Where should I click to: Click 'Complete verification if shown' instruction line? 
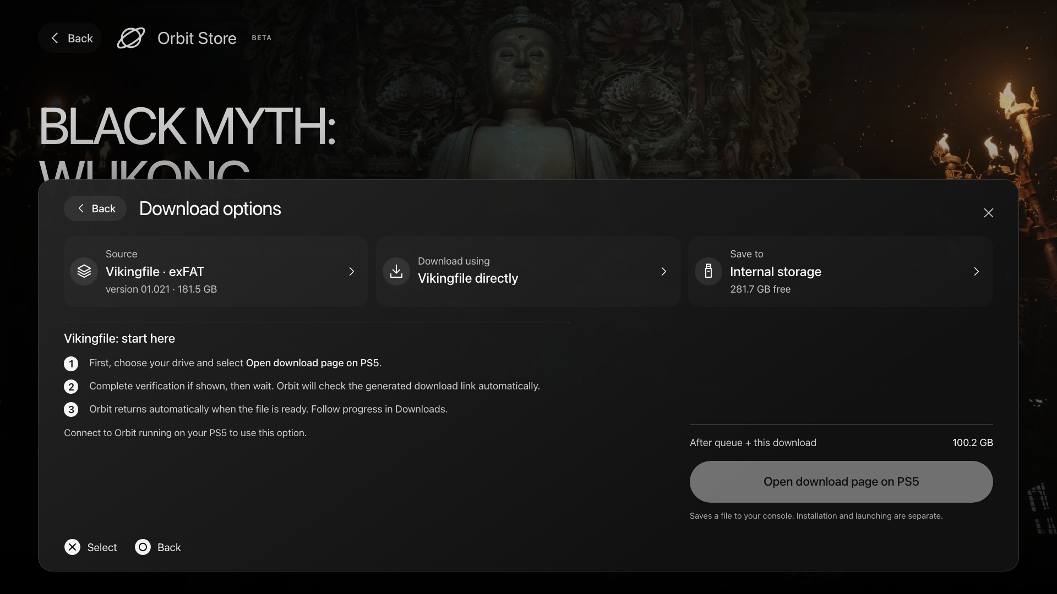pyautogui.click(x=314, y=386)
